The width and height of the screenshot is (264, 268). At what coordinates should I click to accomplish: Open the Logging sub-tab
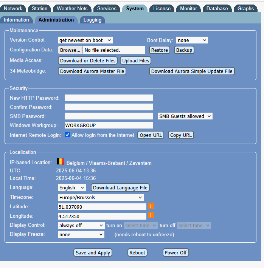coord(92,20)
